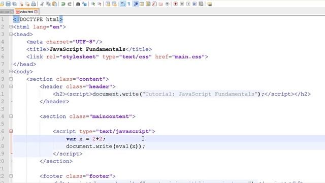This screenshot has width=325, height=183.
Task: Save the current recorded macro icon
Action: [201, 4]
